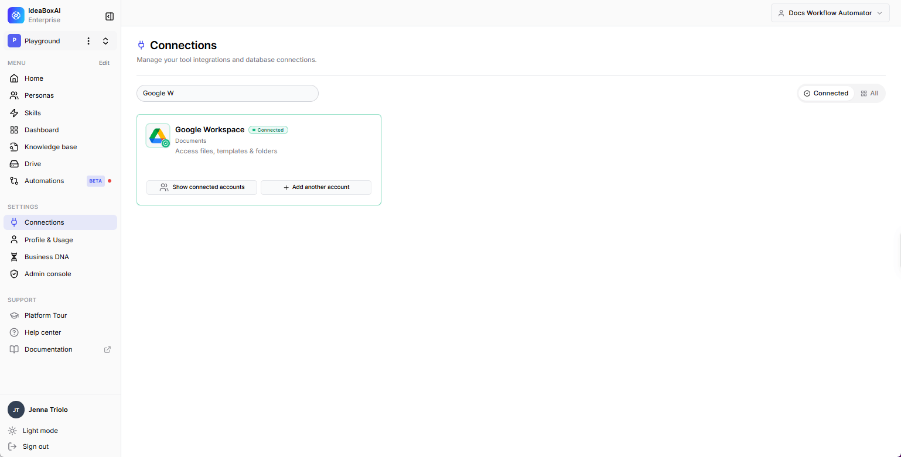Screen dimensions: 901x457
Task: Select the Connected filter toggle
Action: point(826,93)
